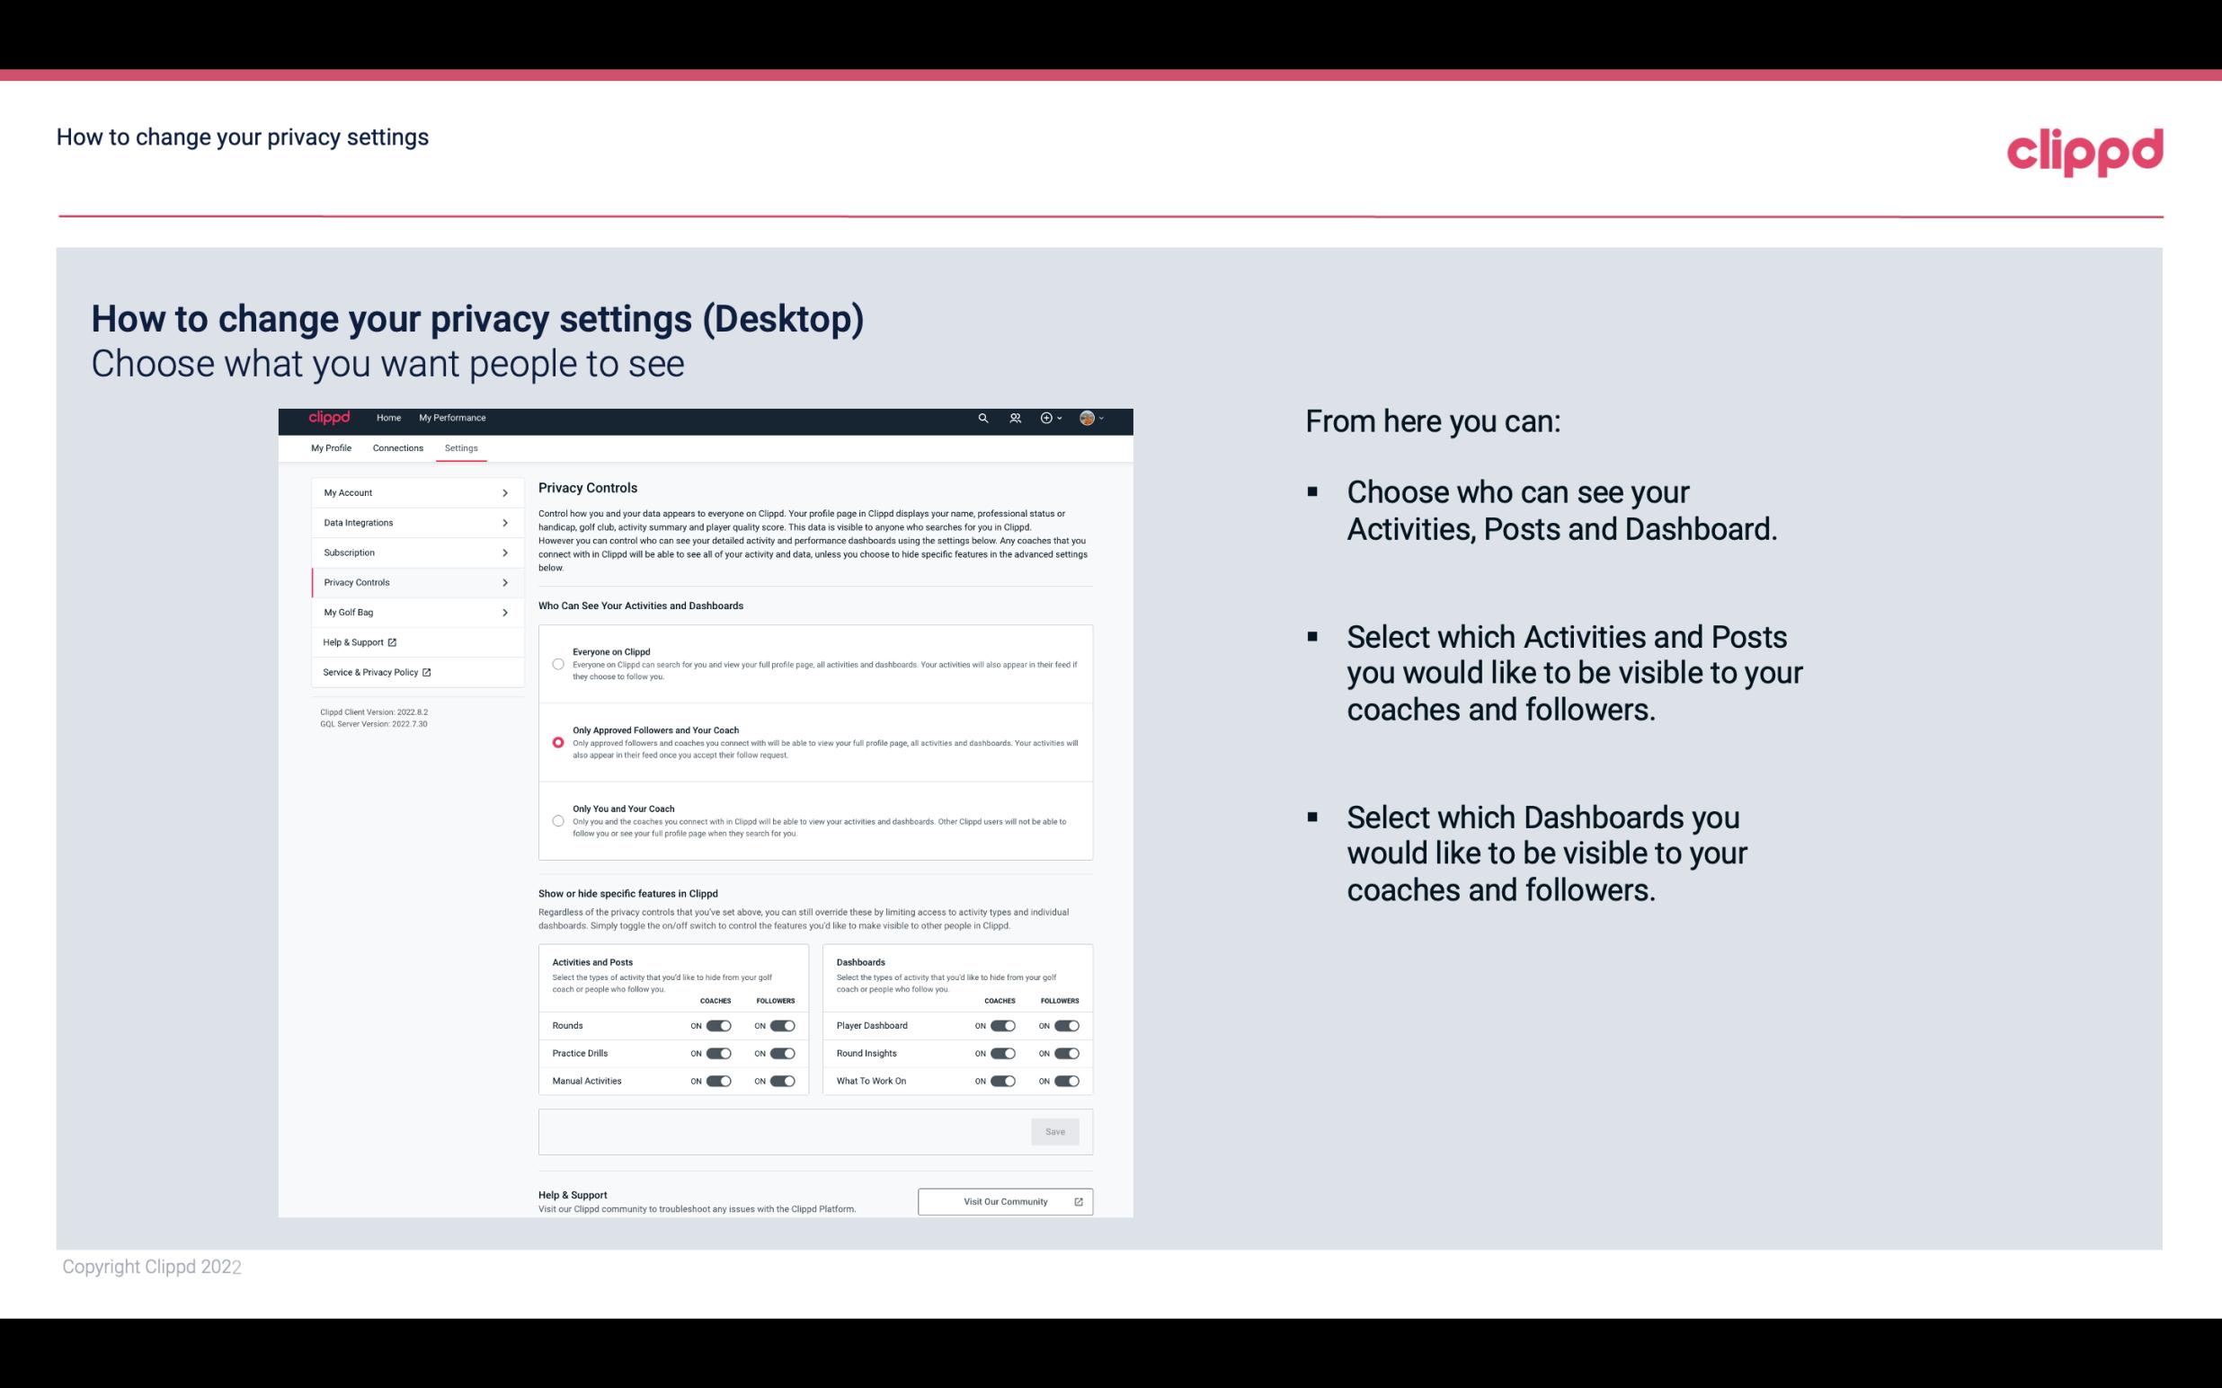Select the Only Approved Followers radio button
2222x1388 pixels.
[x=555, y=742]
